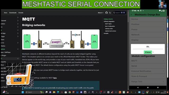
Task: Tap Android home circle button
Action: (148, 87)
